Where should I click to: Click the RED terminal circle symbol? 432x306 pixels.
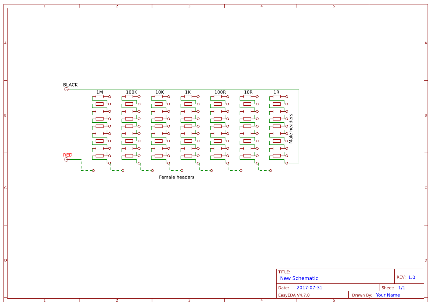click(66, 159)
